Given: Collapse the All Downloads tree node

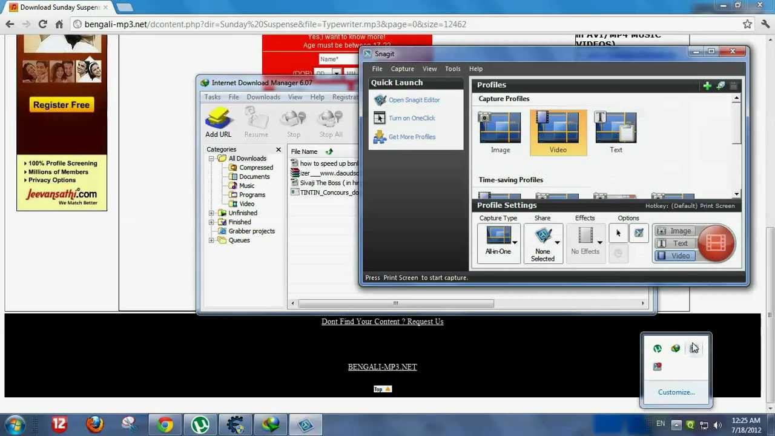Looking at the screenshot, I should tap(211, 159).
